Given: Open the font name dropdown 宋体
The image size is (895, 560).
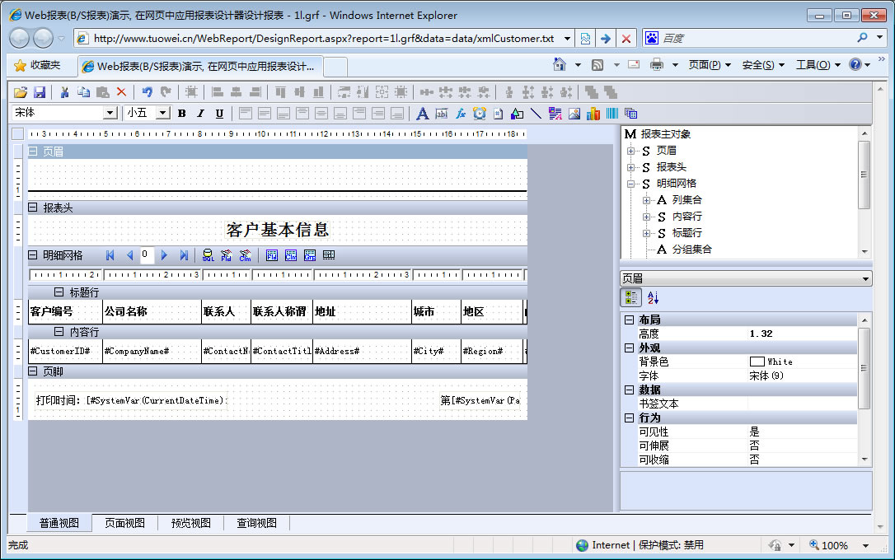Looking at the screenshot, I should 110,113.
